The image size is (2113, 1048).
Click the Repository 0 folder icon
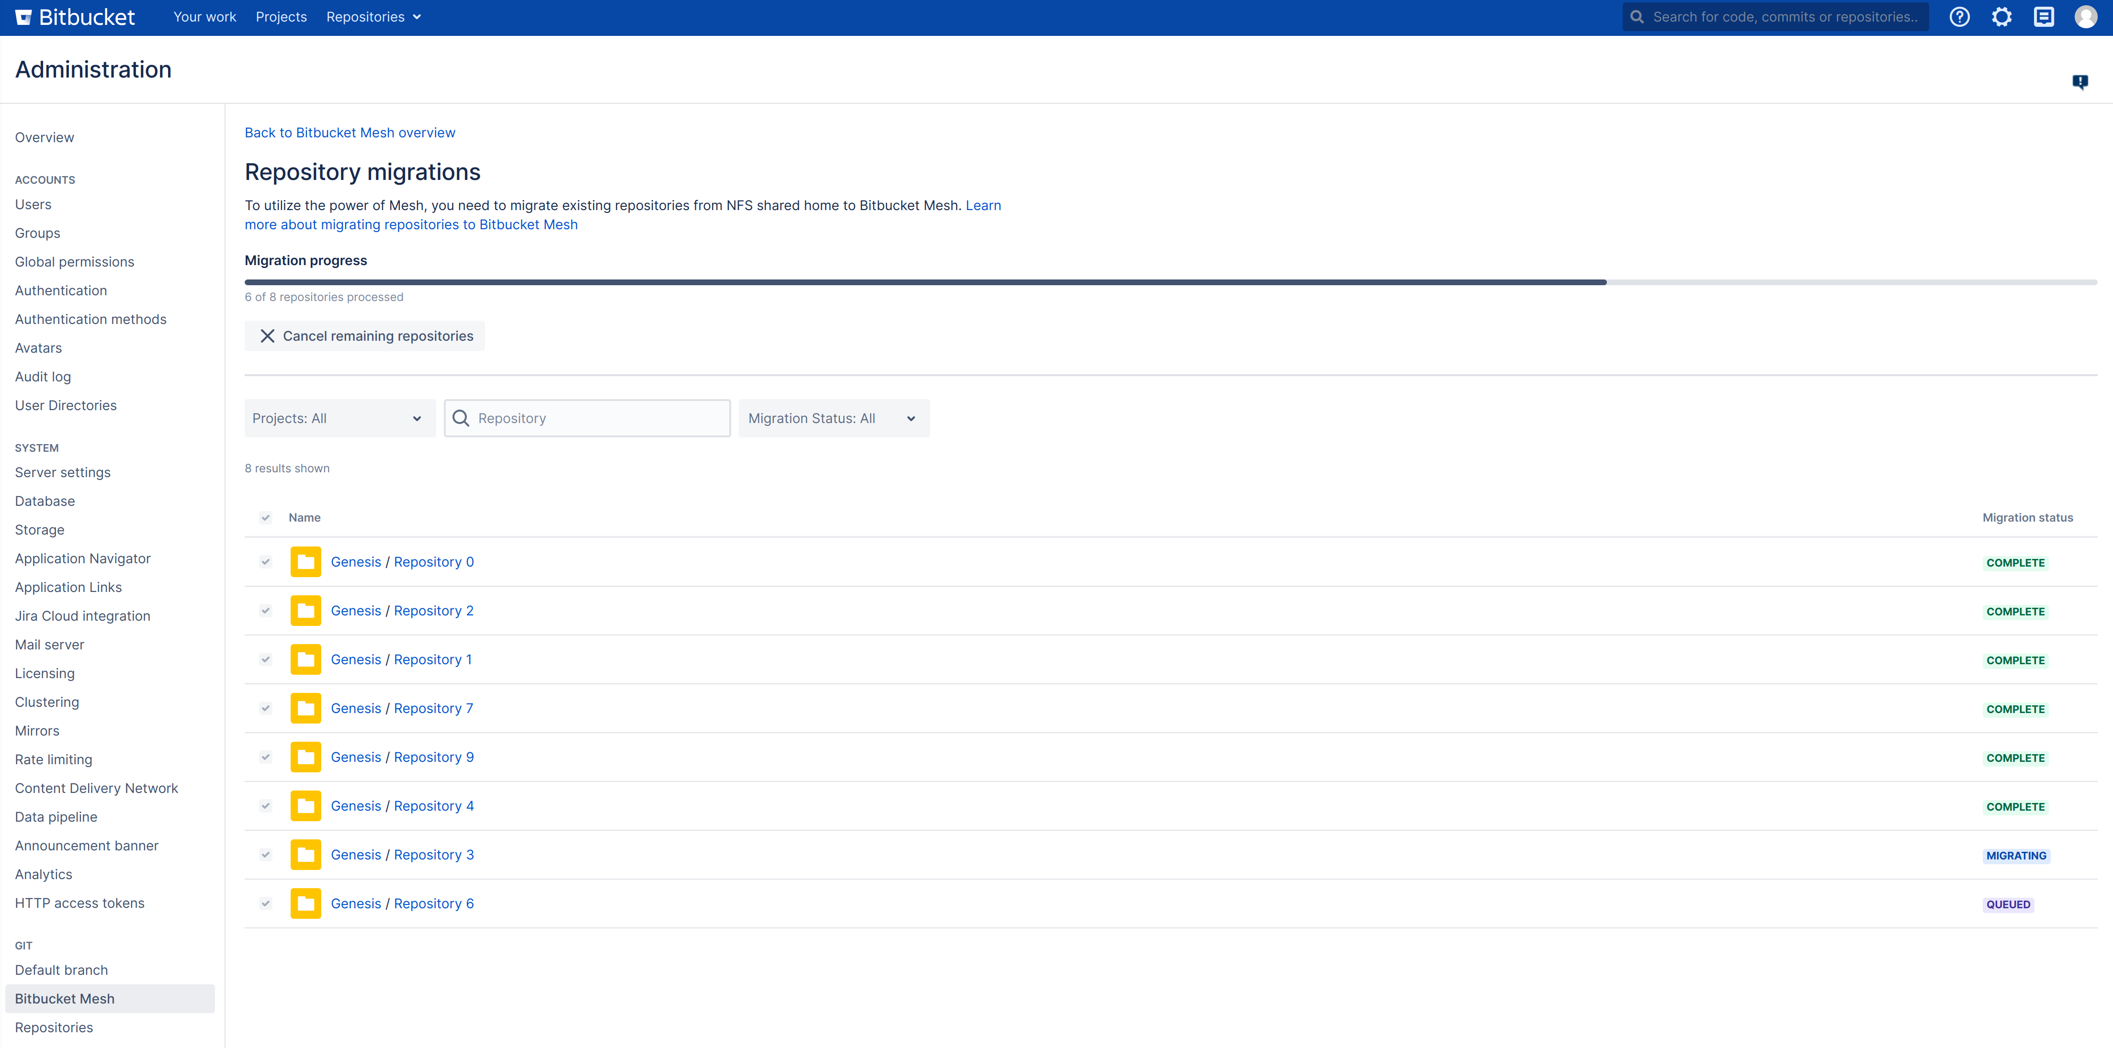[305, 562]
